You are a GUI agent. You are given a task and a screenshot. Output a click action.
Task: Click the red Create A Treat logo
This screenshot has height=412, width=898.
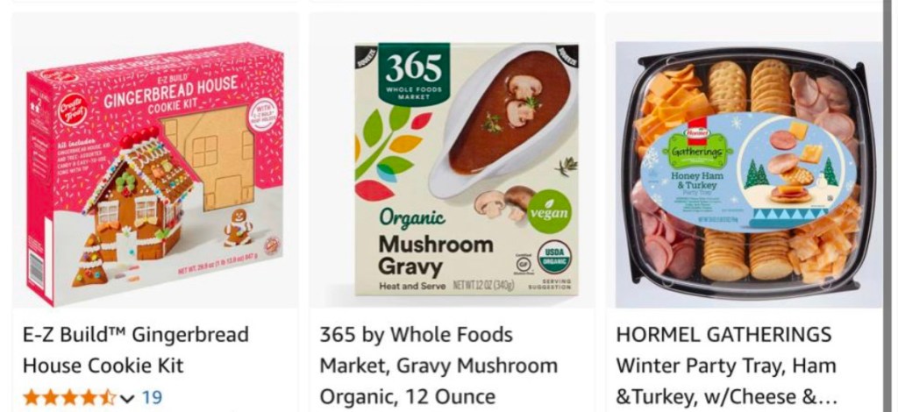coord(73,108)
